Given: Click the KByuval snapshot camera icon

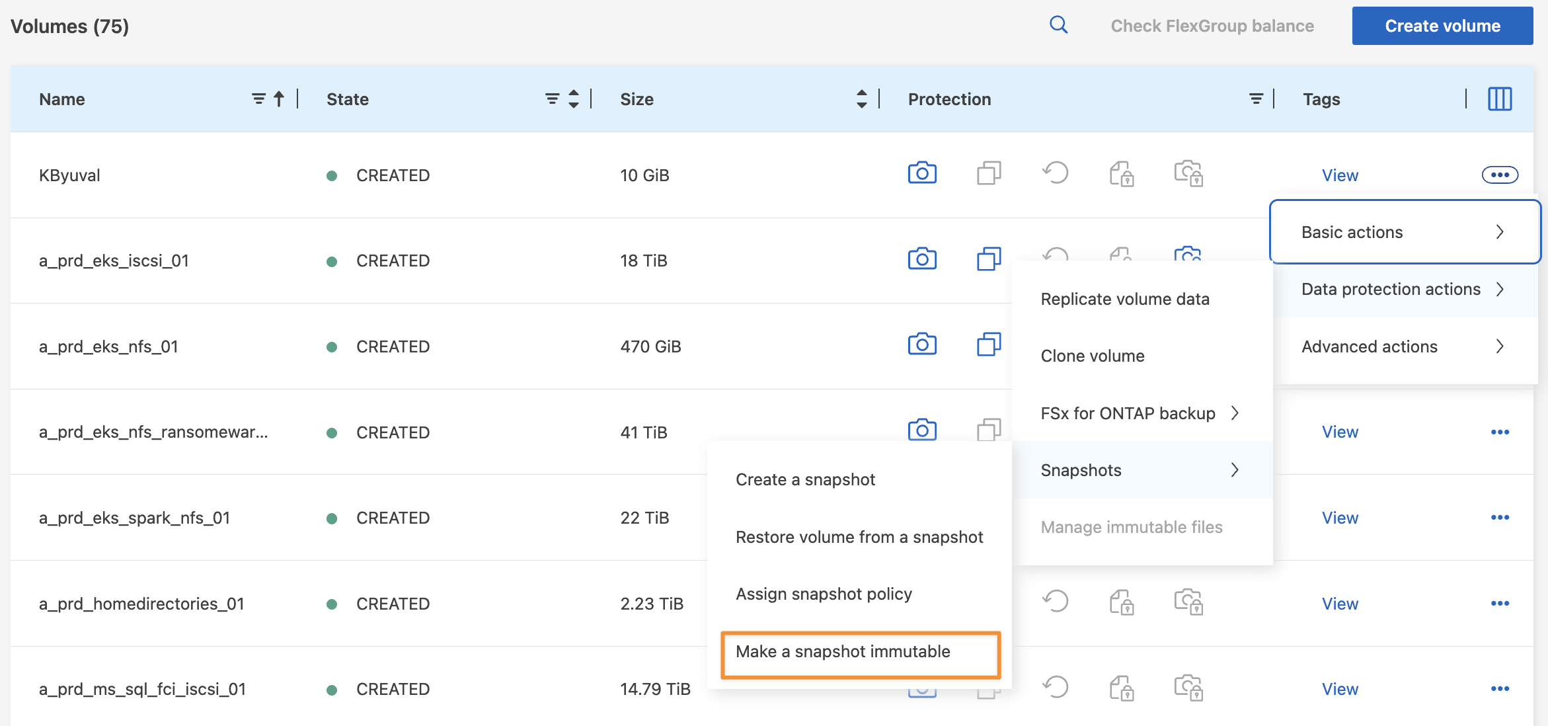Looking at the screenshot, I should click(922, 173).
